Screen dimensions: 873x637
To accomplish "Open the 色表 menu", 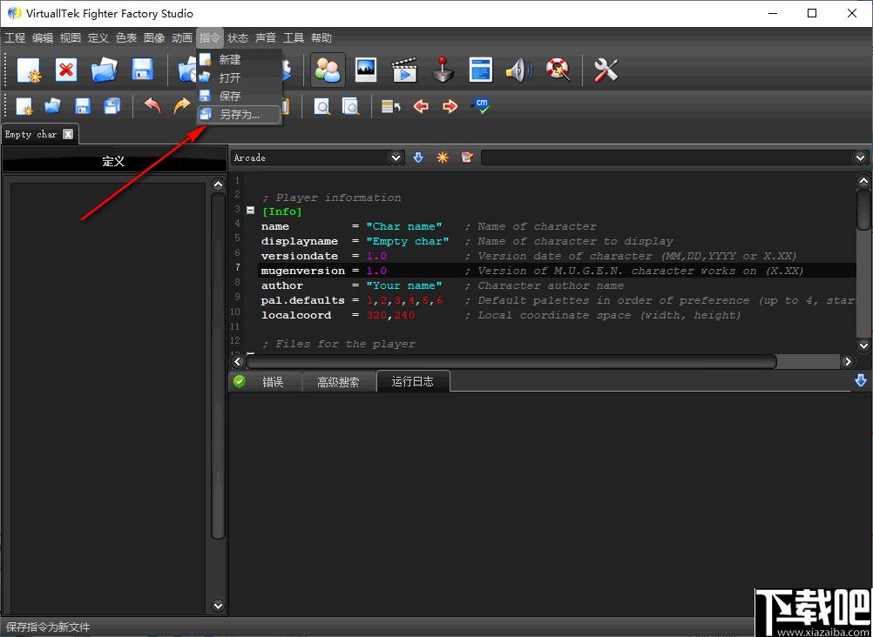I will [126, 37].
